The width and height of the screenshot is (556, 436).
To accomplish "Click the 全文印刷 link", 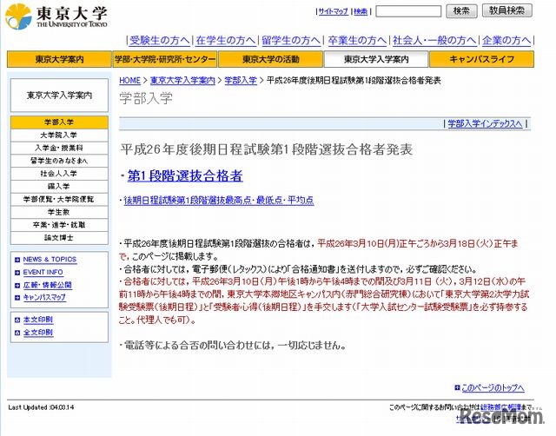I will [38, 333].
